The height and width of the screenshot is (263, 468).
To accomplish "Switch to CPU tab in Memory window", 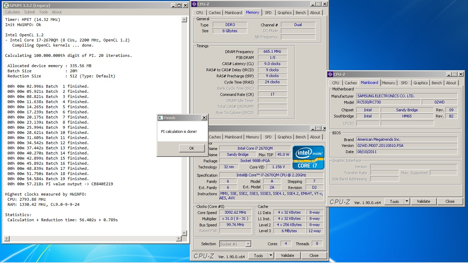I will click(x=200, y=13).
